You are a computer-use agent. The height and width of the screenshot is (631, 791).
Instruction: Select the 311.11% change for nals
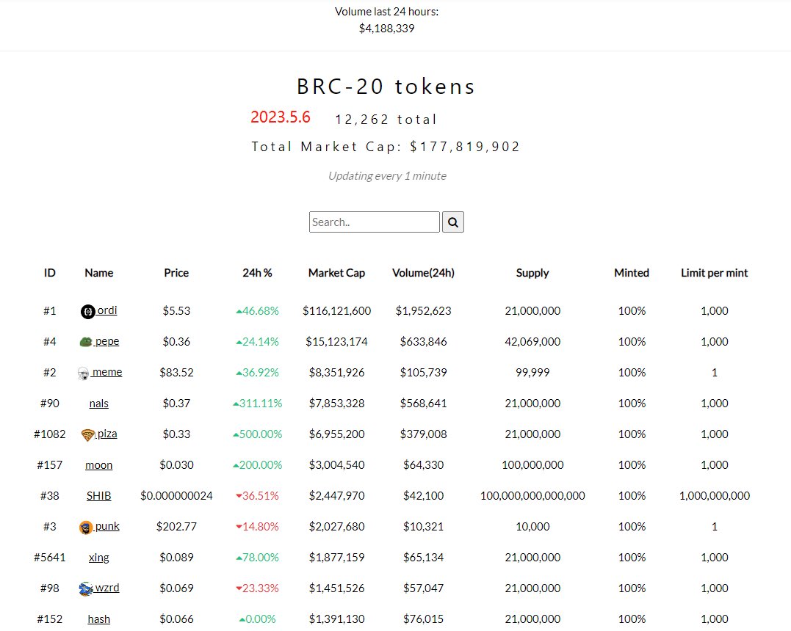tap(257, 404)
